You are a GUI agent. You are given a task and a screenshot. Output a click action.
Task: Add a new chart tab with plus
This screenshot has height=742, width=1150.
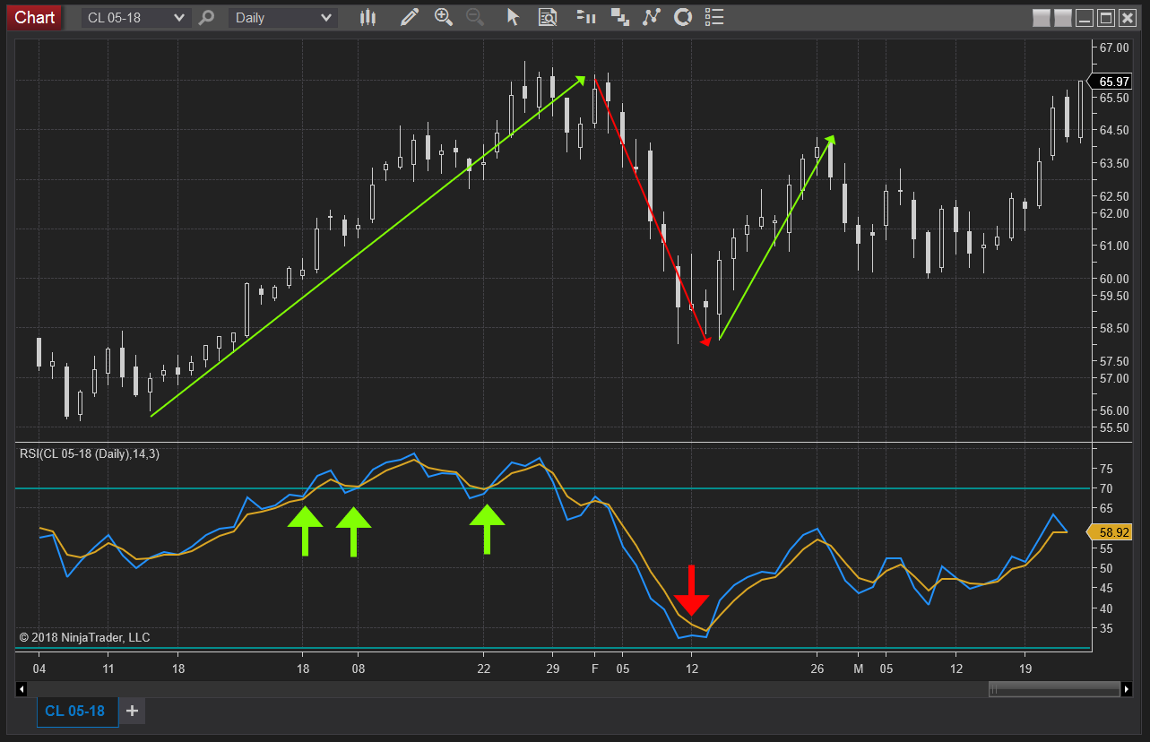(x=132, y=712)
